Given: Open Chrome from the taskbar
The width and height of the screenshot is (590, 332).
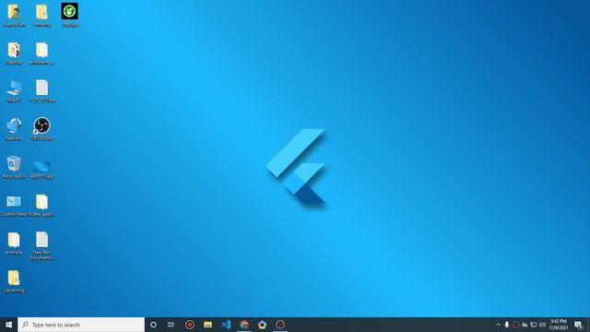Looking at the screenshot, I should [x=243, y=325].
